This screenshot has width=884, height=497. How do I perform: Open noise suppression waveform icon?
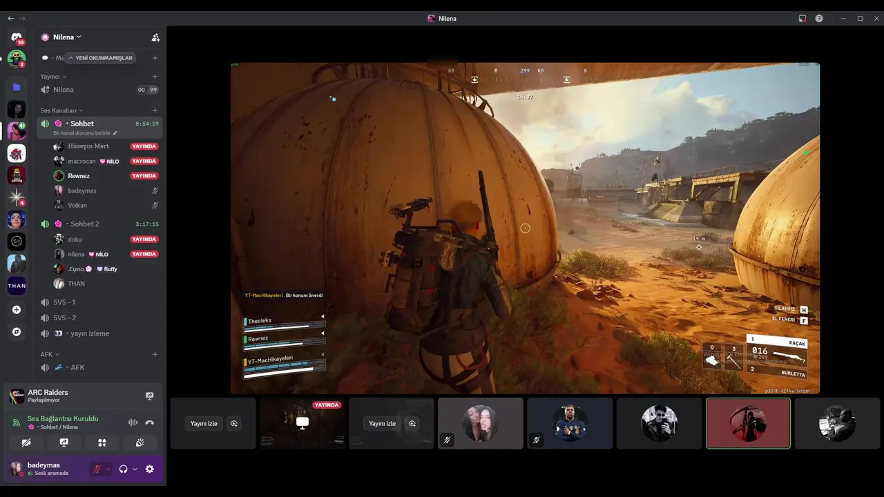point(133,422)
